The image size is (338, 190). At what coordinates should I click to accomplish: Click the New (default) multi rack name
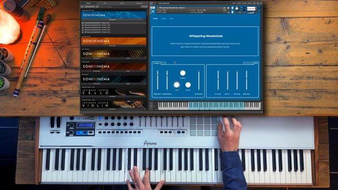point(164,3)
